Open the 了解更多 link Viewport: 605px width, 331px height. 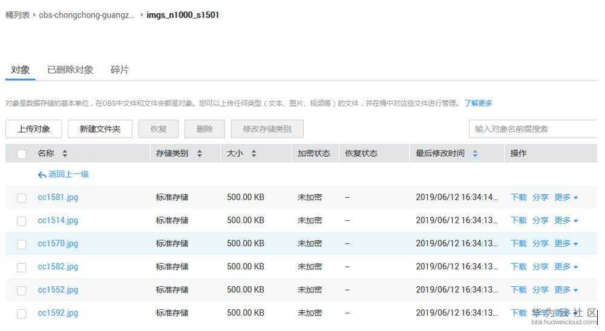coord(478,103)
